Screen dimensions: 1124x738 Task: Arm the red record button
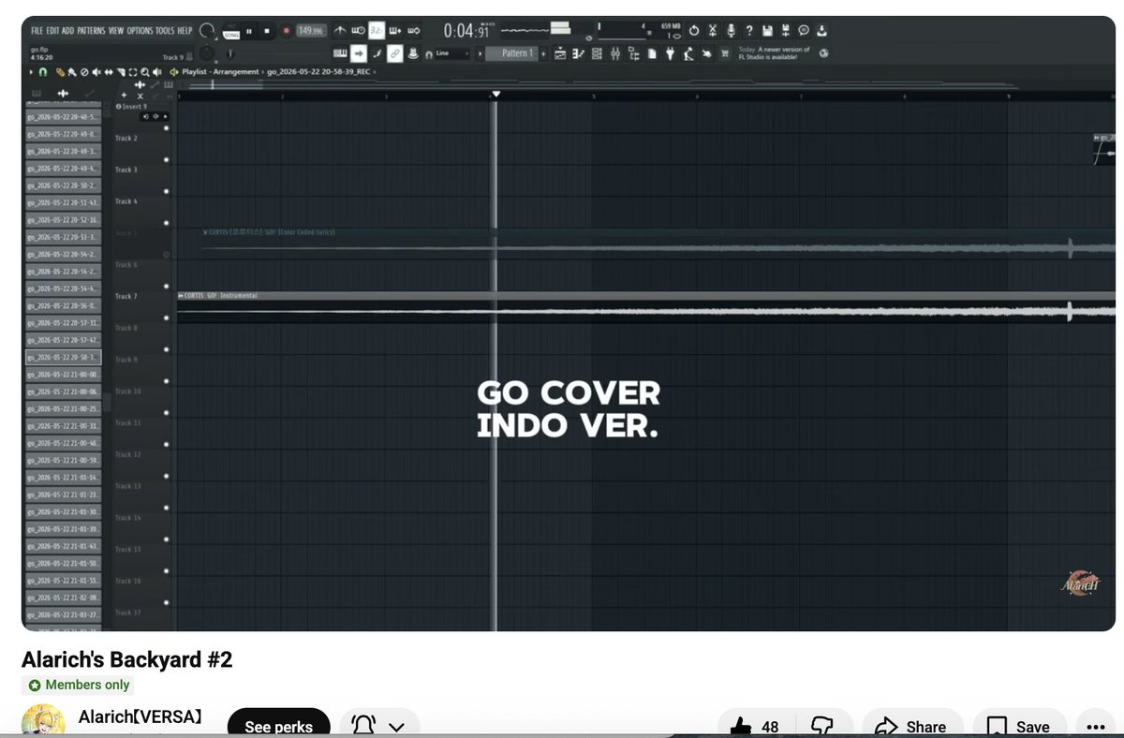[286, 31]
